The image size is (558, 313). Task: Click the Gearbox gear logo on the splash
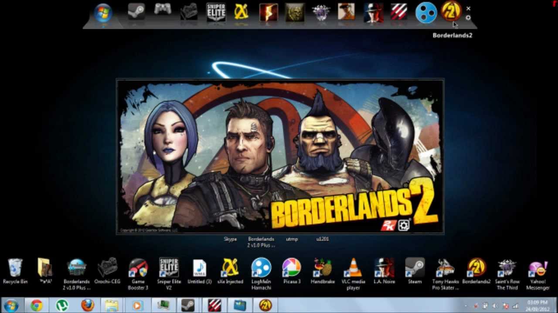[x=404, y=225]
